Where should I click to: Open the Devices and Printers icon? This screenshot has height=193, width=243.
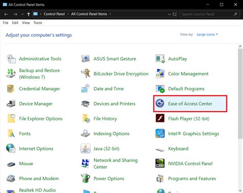pos(86,103)
